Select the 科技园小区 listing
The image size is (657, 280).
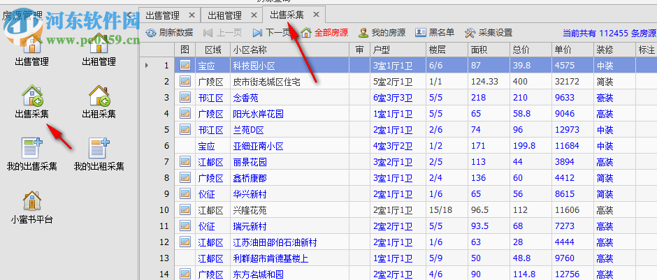coord(254,66)
